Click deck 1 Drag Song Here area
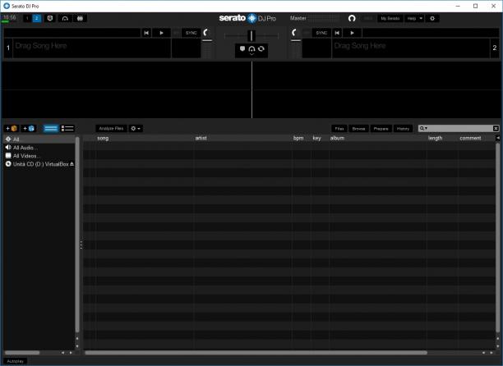The image size is (503, 366). click(92, 48)
